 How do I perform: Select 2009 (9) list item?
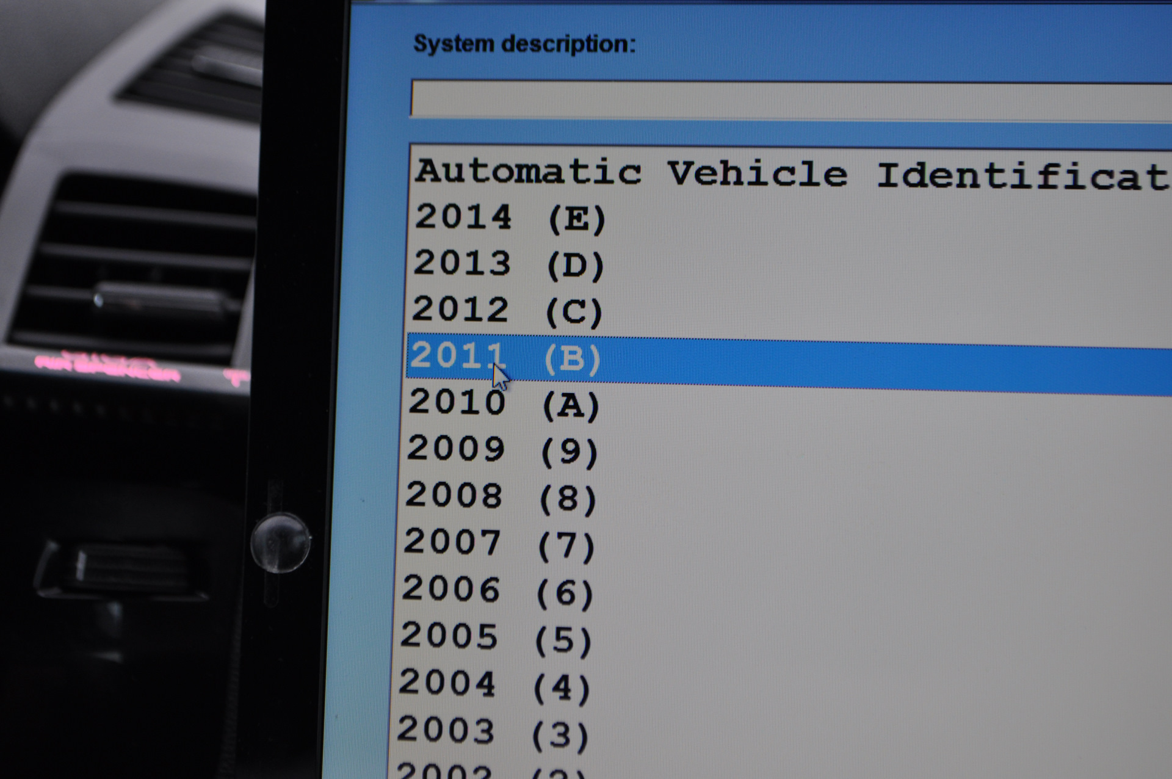click(502, 451)
